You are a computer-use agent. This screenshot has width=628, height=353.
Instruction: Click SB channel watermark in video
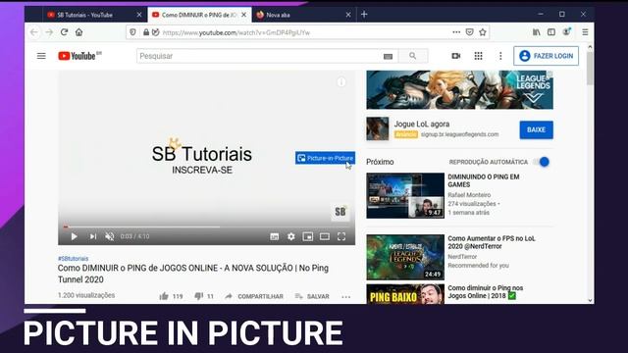coord(340,212)
